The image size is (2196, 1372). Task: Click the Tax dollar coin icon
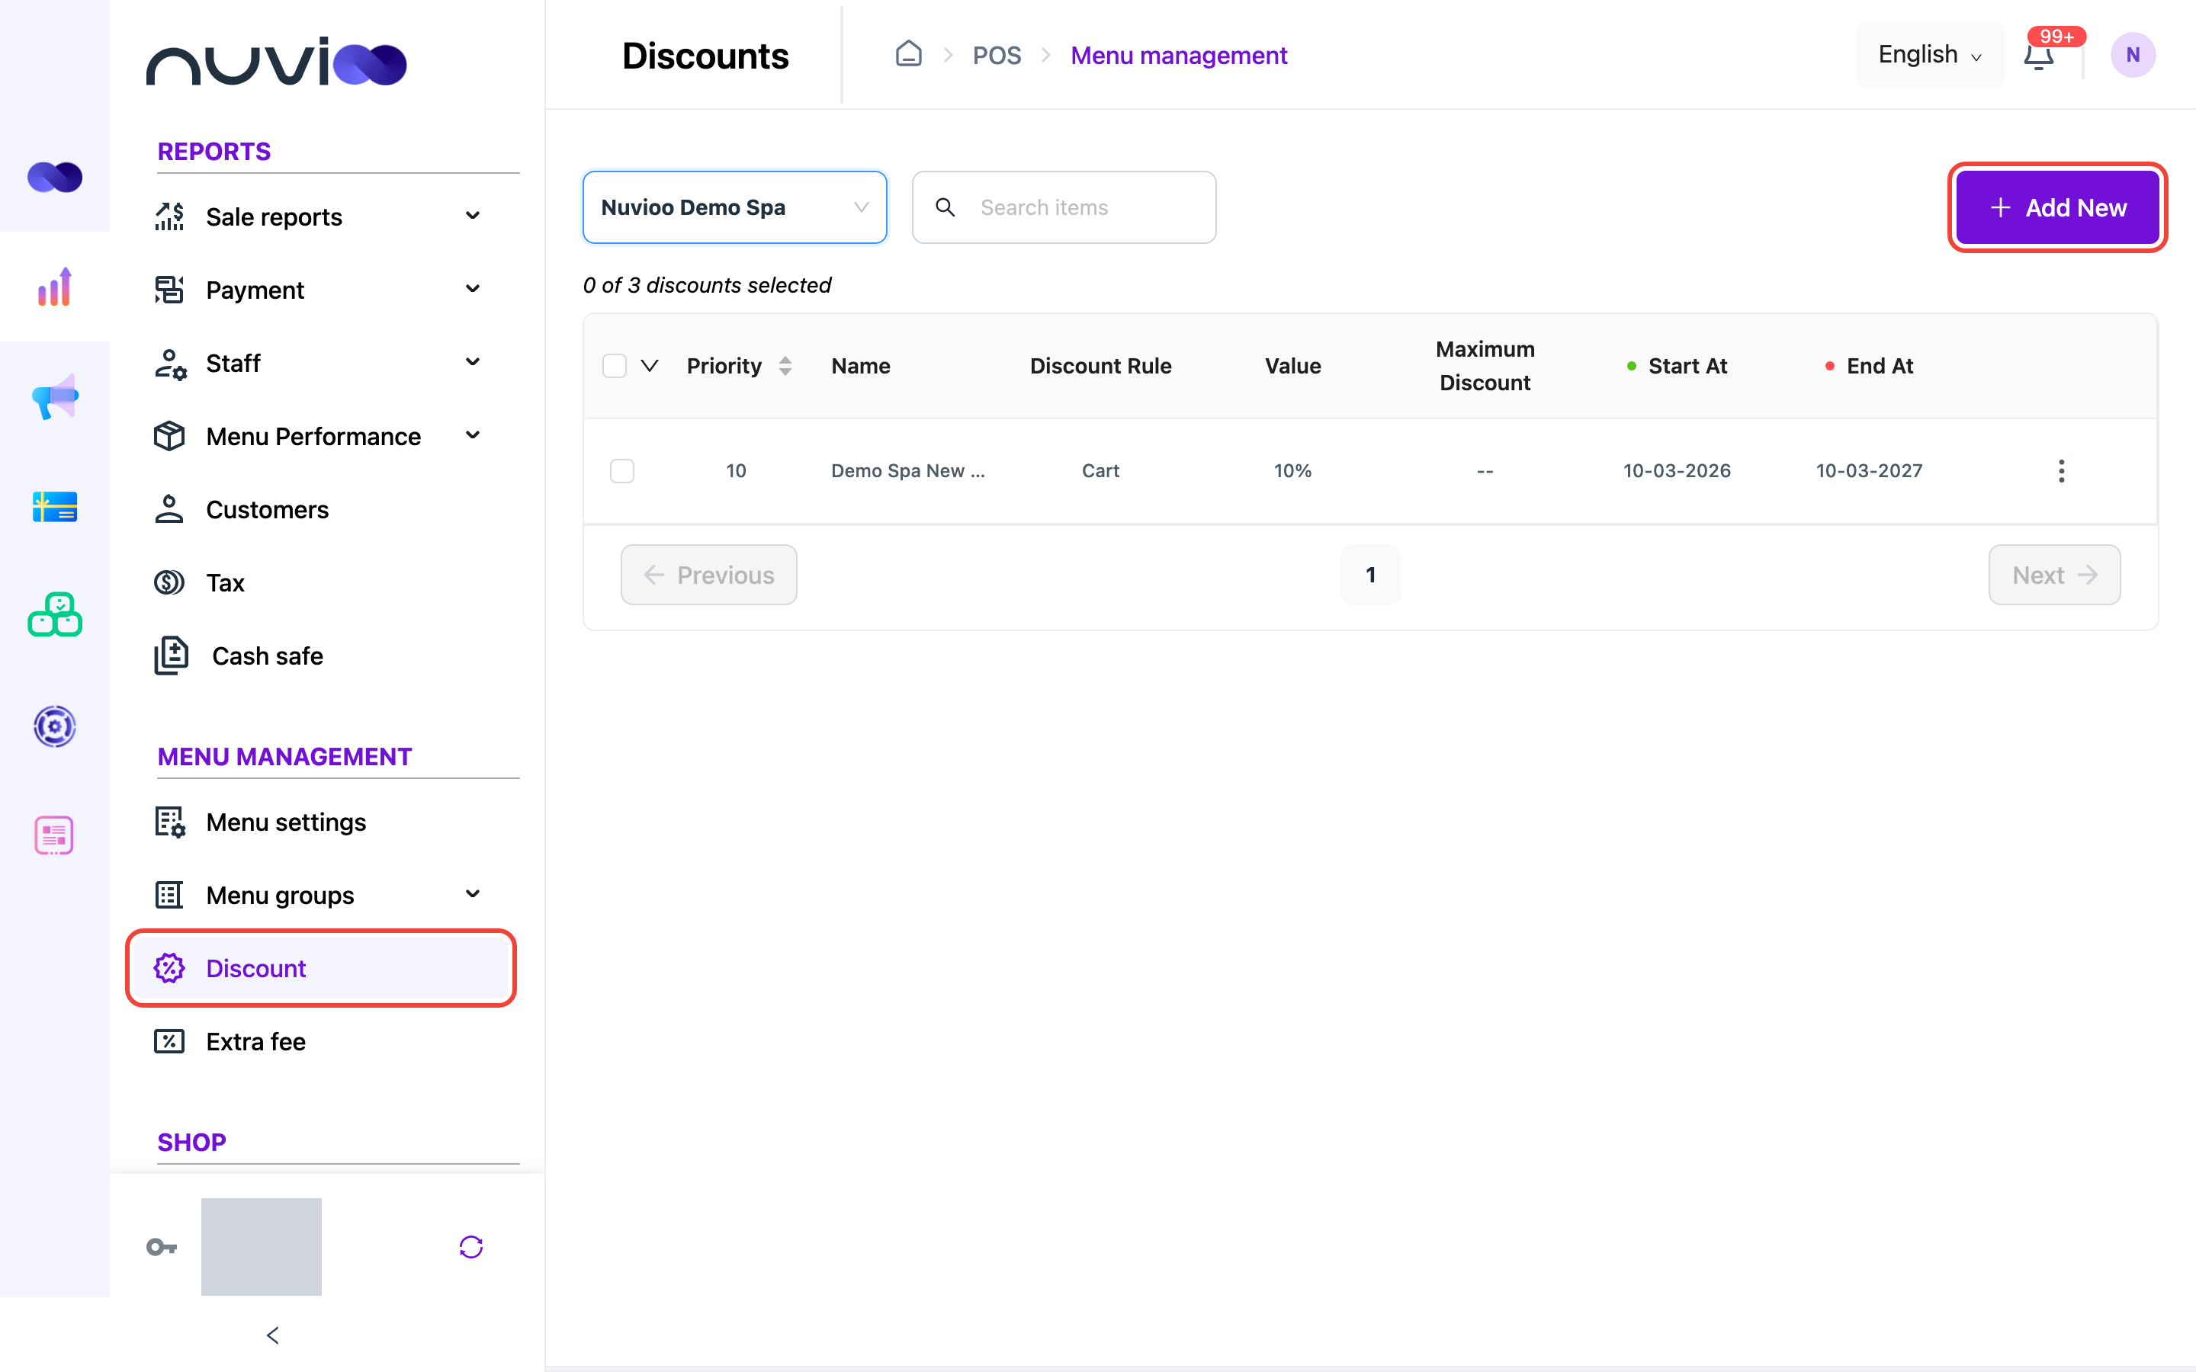point(169,582)
